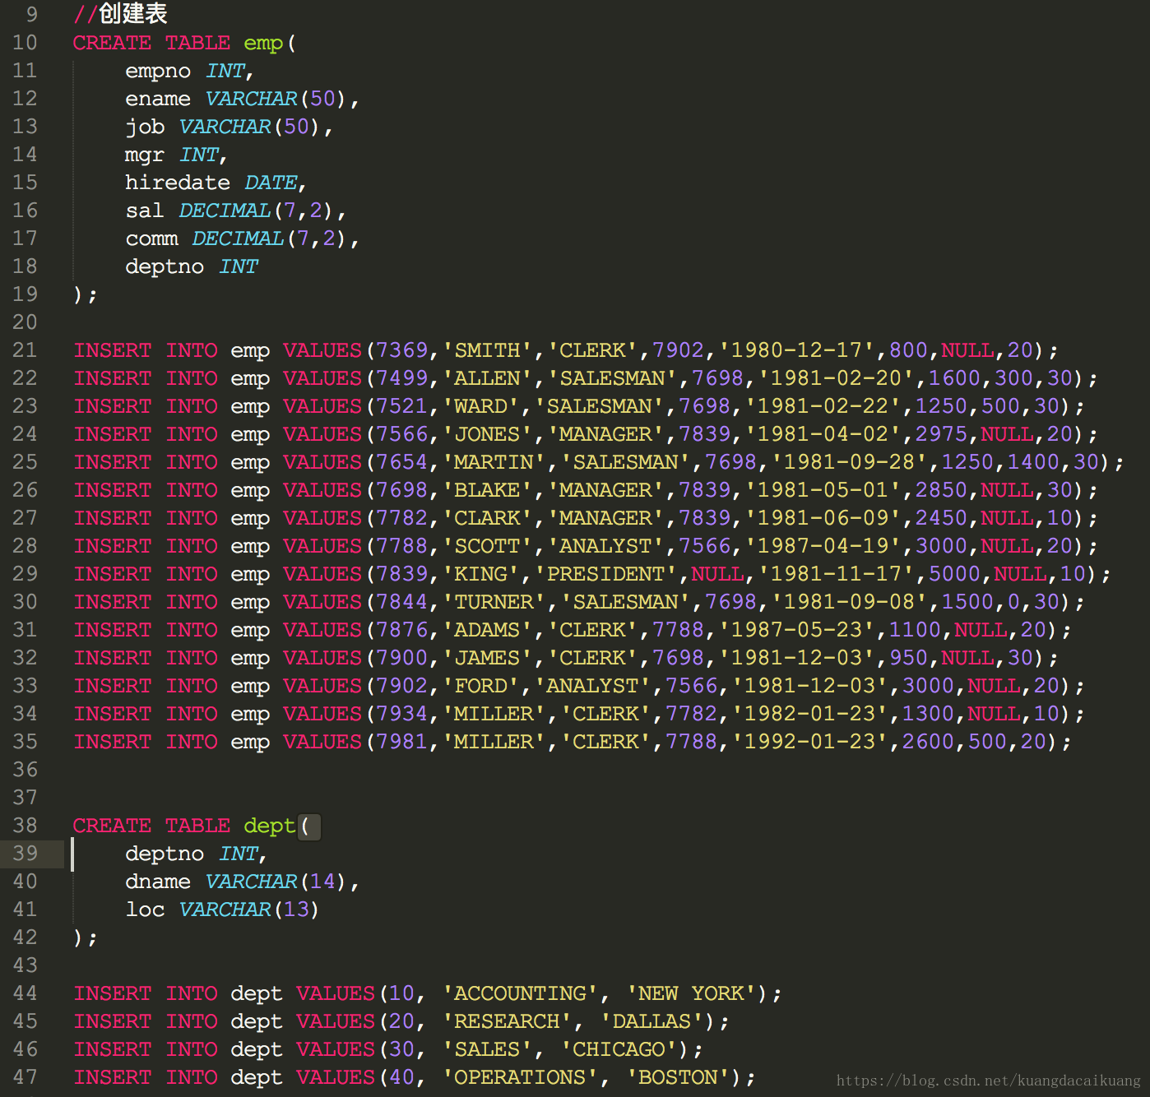The width and height of the screenshot is (1150, 1097).
Task: Click the comm column name
Action: [x=151, y=239]
